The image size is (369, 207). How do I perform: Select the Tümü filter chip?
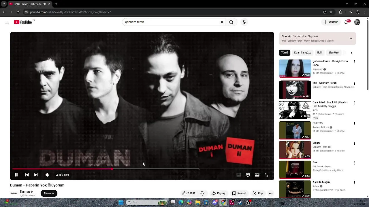tap(285, 53)
